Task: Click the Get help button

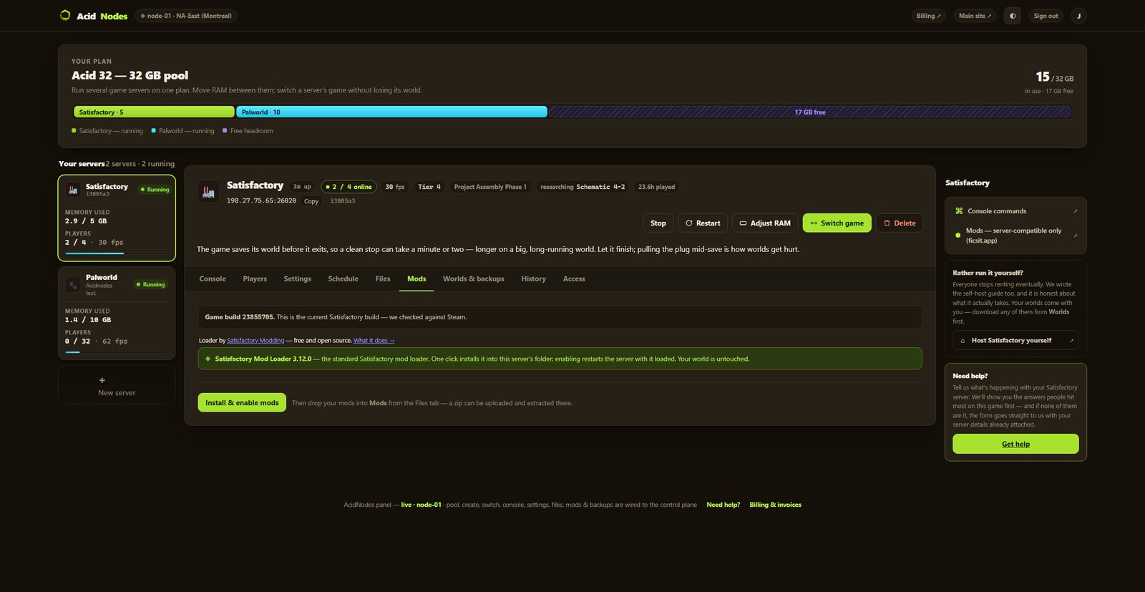Action: point(1015,444)
